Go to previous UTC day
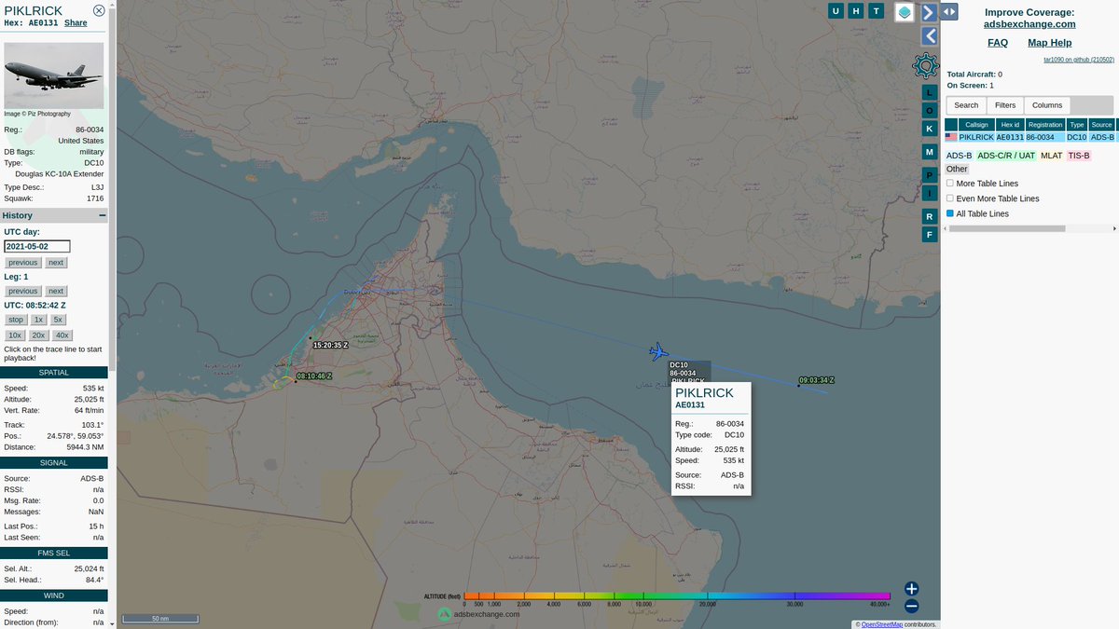This screenshot has height=629, width=1119. coord(23,263)
